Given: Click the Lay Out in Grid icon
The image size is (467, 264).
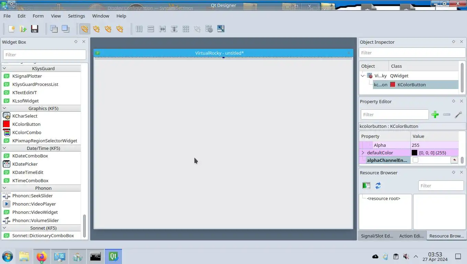Looking at the screenshot, I should tap(186, 29).
